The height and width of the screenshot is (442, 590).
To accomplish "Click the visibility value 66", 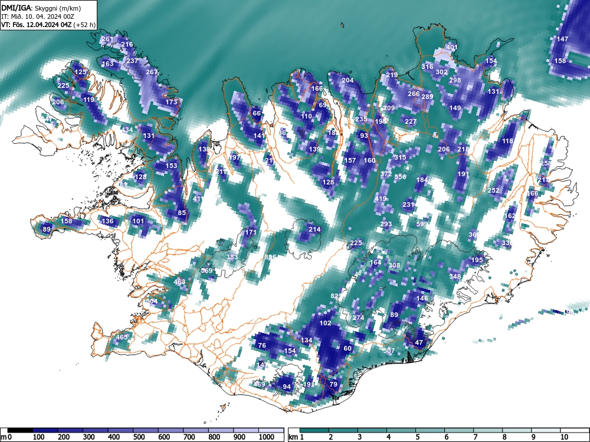I will 257,114.
